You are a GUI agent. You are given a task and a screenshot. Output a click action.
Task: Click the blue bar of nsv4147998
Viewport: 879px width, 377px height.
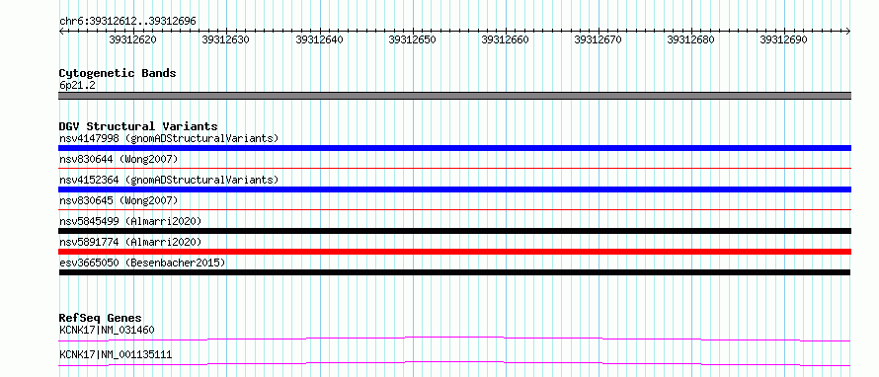tap(454, 148)
